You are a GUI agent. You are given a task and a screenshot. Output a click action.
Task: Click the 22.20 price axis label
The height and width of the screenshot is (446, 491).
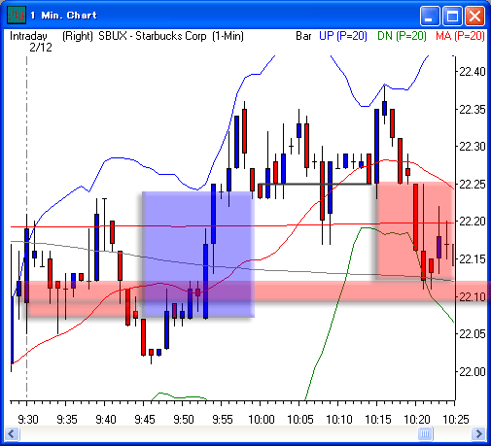pos(473,222)
